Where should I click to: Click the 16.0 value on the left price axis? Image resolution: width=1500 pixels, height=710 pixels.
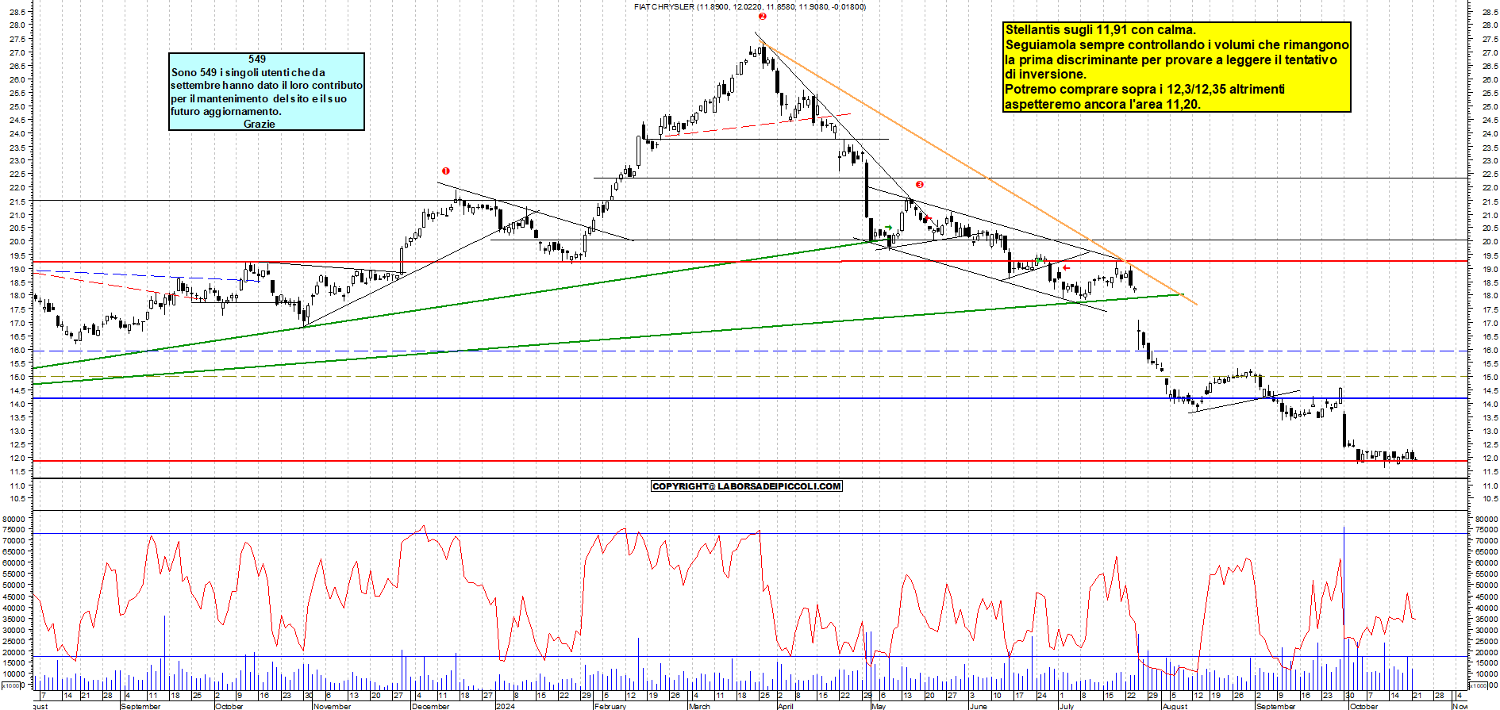pos(17,350)
